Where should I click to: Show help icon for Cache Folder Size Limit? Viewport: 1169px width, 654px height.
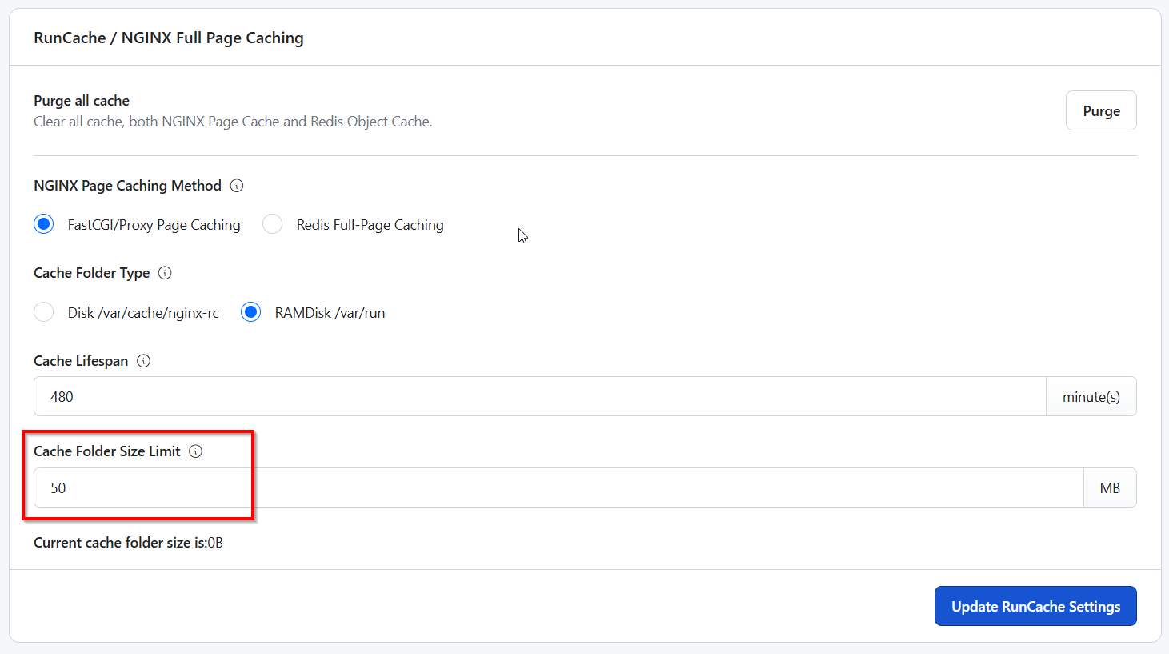(195, 451)
